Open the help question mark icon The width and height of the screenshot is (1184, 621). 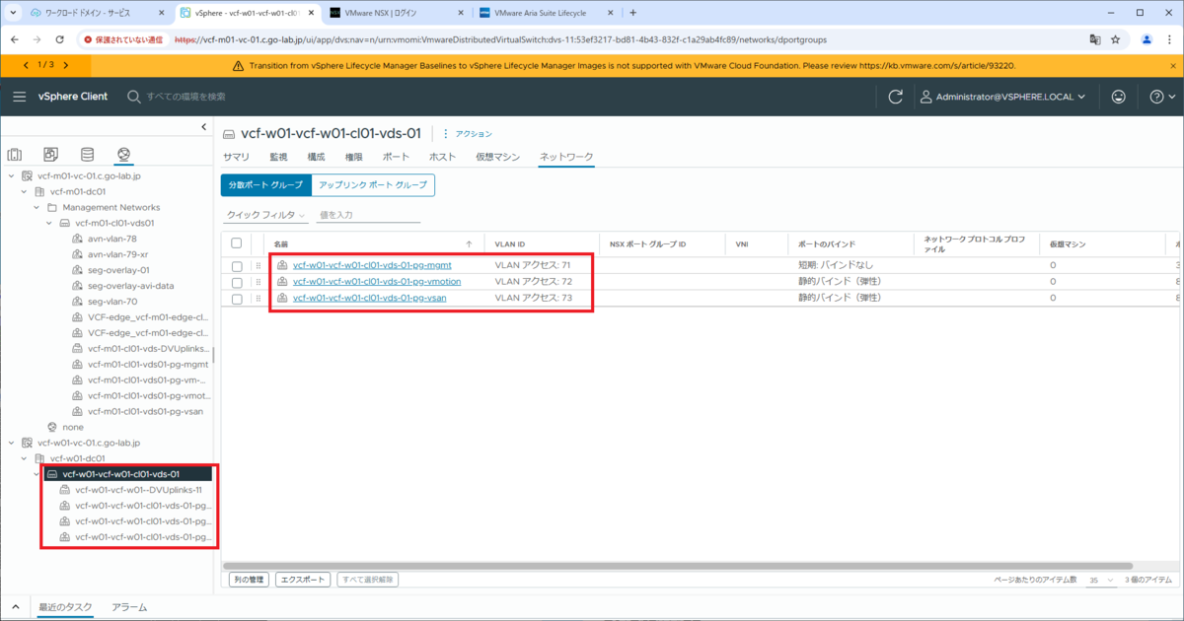pos(1157,97)
